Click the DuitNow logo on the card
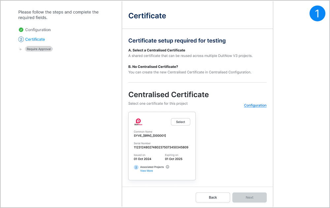Screen dimensions: 330x208 [x=138, y=122]
